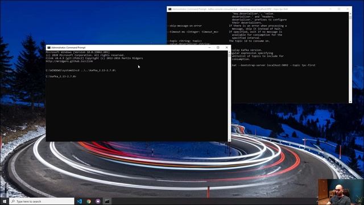Open the Windows Start menu
This screenshot has width=364, height=205.
tap(5, 201)
